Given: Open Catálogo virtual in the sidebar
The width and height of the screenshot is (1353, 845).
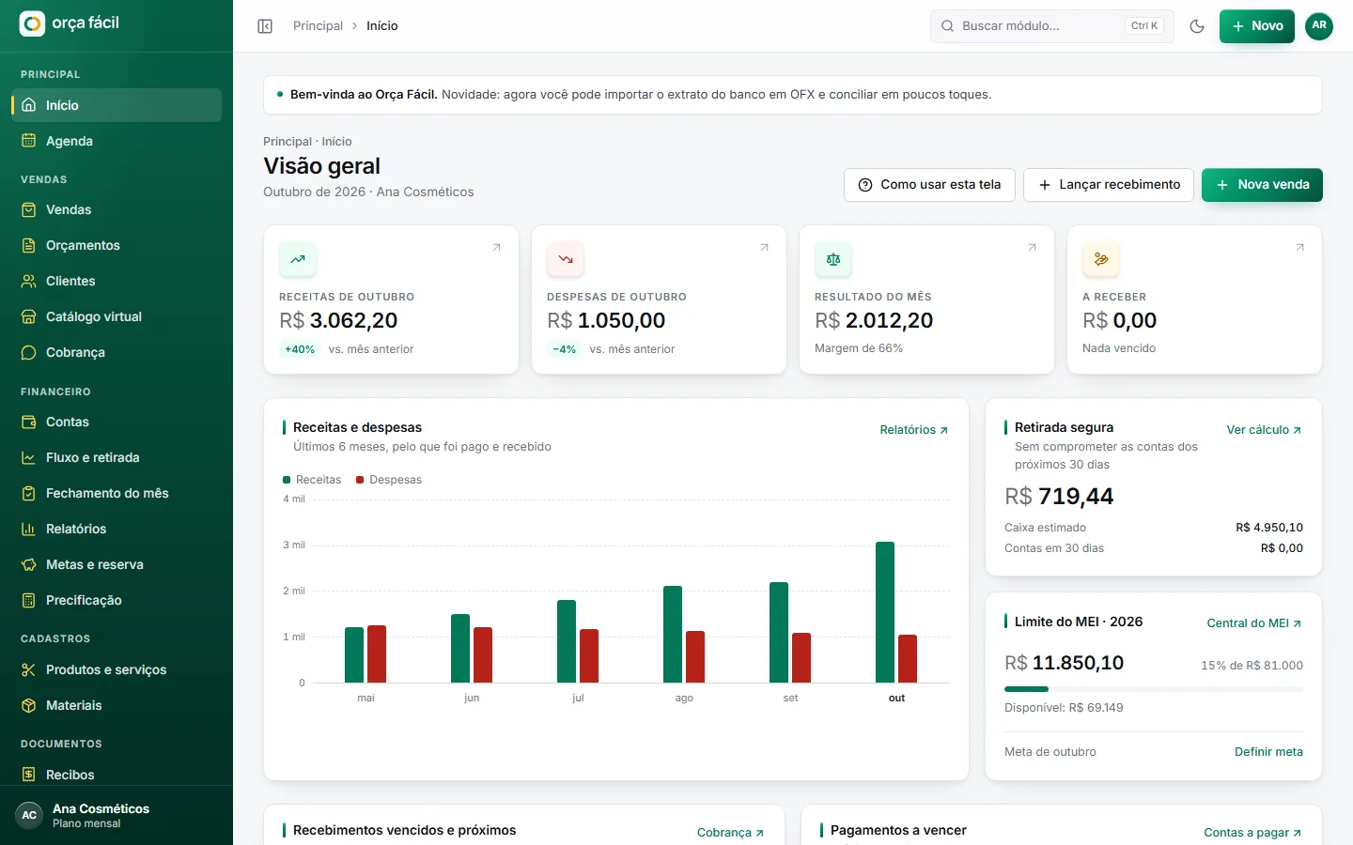Looking at the screenshot, I should 117,316.
